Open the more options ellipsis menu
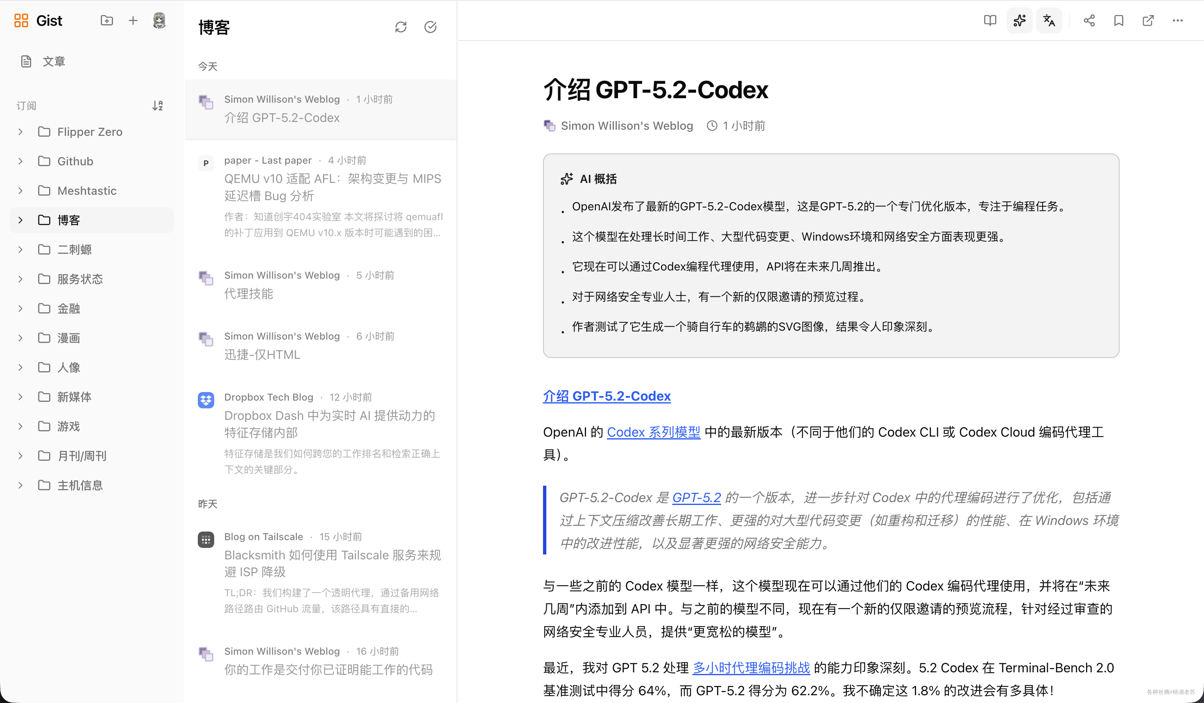Screen dimensions: 1204x703 point(1177,20)
